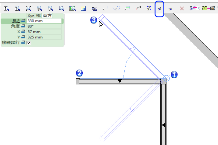Toggle the 接続試行 checkbox
218x145 pixels.
[x=29, y=43]
